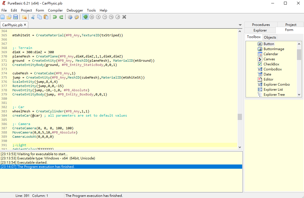Click the ';- Camera' comment line
This screenshot has width=304, height=198.
(x=21, y=124)
